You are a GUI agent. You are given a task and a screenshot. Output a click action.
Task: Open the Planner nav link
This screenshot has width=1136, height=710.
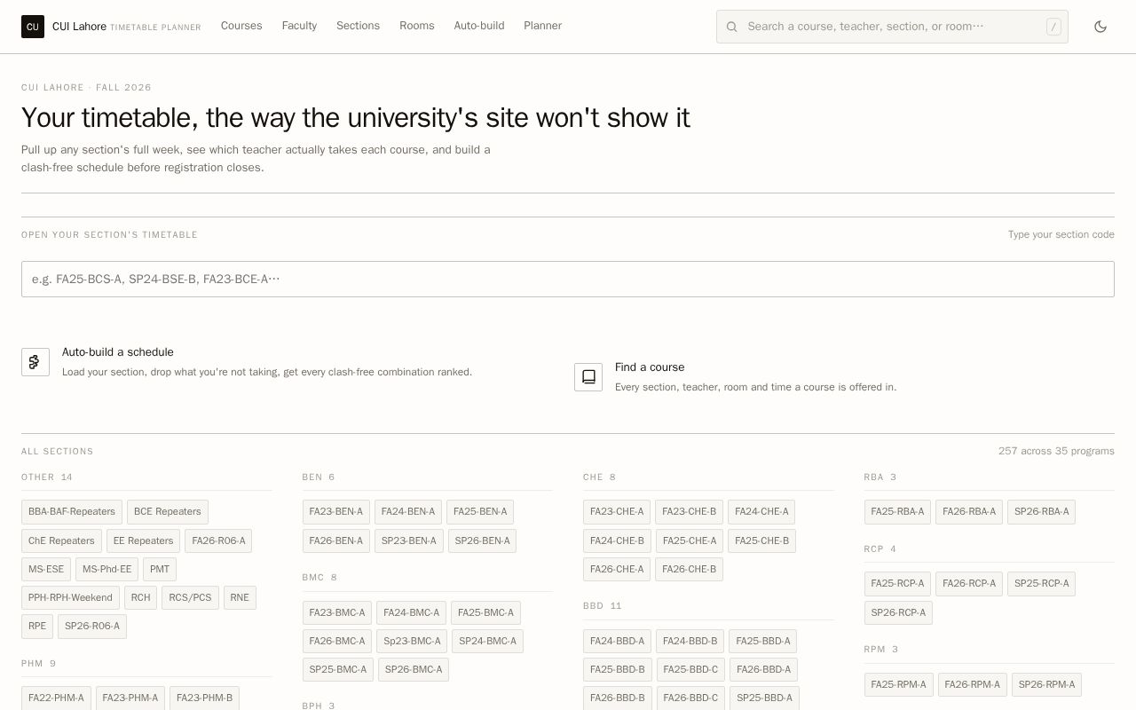(542, 26)
